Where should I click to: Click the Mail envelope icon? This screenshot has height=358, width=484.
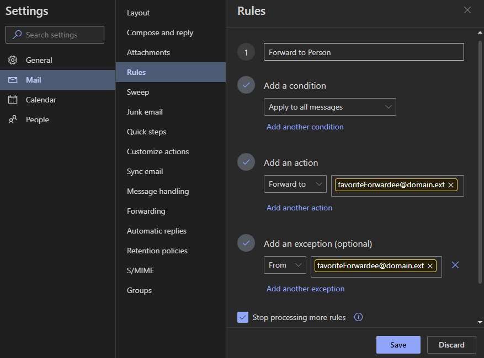pyautogui.click(x=13, y=80)
